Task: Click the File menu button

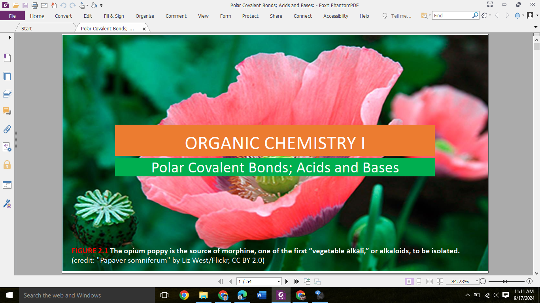Action: pyautogui.click(x=12, y=16)
